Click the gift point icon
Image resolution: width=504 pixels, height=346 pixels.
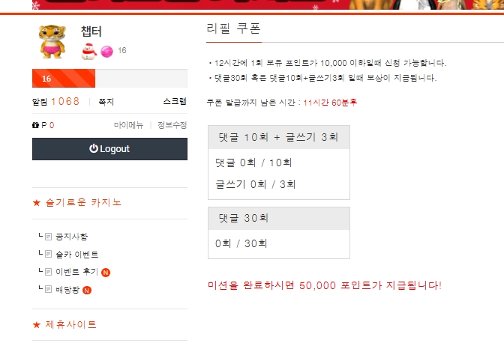pyautogui.click(x=35, y=126)
